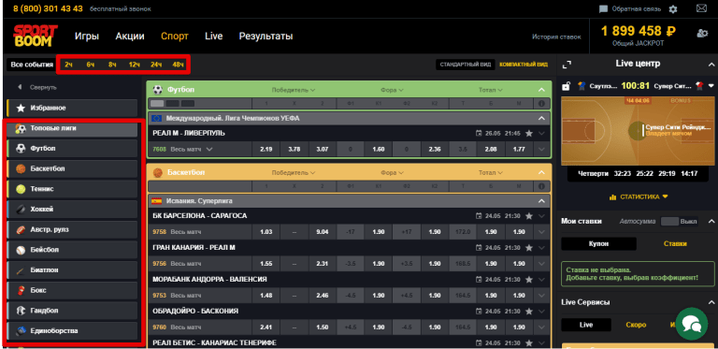718x349 pixels.
Task: Filter events to next 2ч
Action: pyautogui.click(x=68, y=65)
